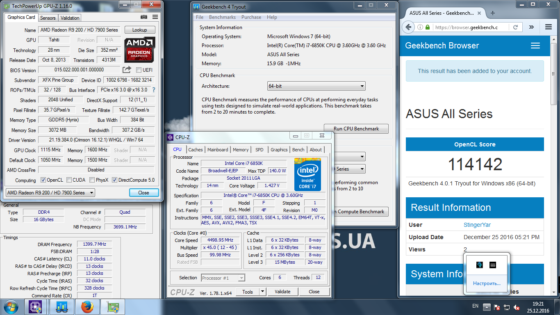Click the StingerYar user link
This screenshot has height=315, width=560.
tap(477, 225)
